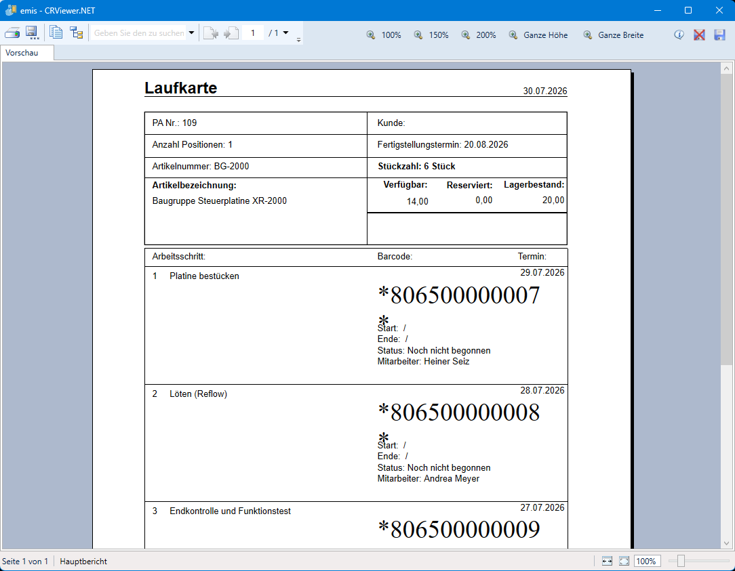This screenshot has width=735, height=571.
Task: Go to the previous page icon
Action: [x=211, y=33]
